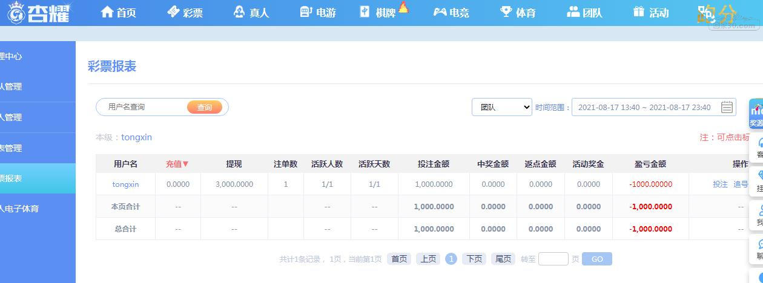Screen dimensions: 763x283
Task: Open 体育 via the trophy icon
Action: coord(506,12)
